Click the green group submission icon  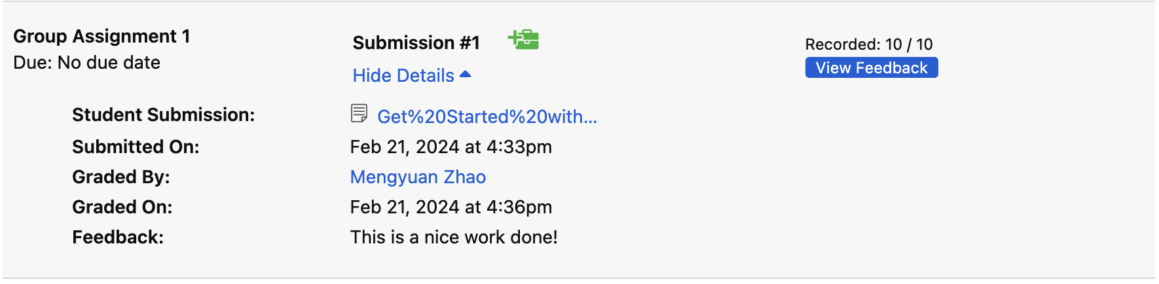click(523, 39)
